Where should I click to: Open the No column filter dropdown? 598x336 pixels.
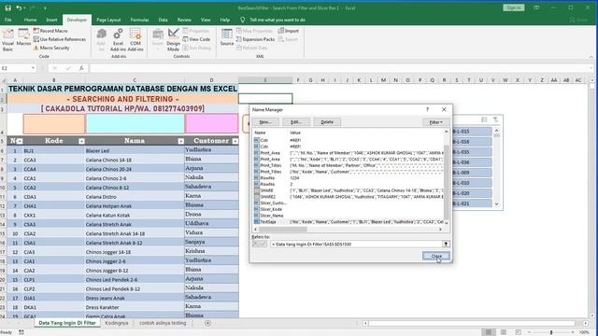click(x=20, y=141)
